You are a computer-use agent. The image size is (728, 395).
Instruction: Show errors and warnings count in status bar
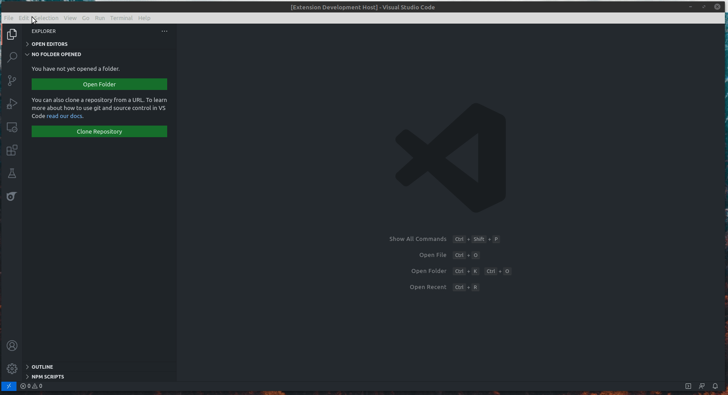[x=31, y=386]
